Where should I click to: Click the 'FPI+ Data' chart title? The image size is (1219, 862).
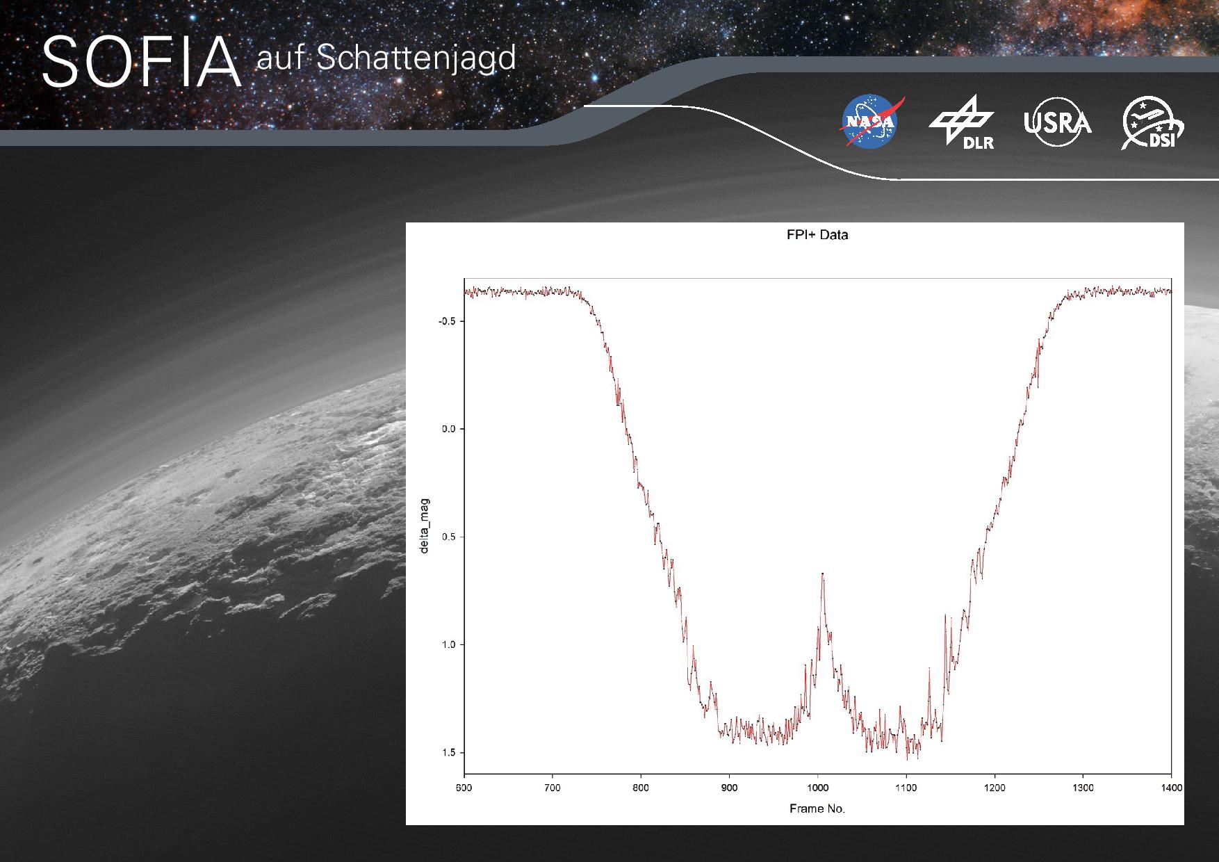[x=817, y=235]
